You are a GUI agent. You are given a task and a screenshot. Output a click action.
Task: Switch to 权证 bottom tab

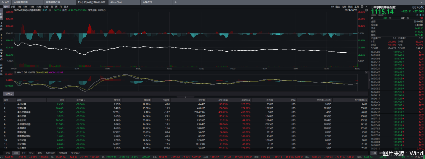coord(31,152)
